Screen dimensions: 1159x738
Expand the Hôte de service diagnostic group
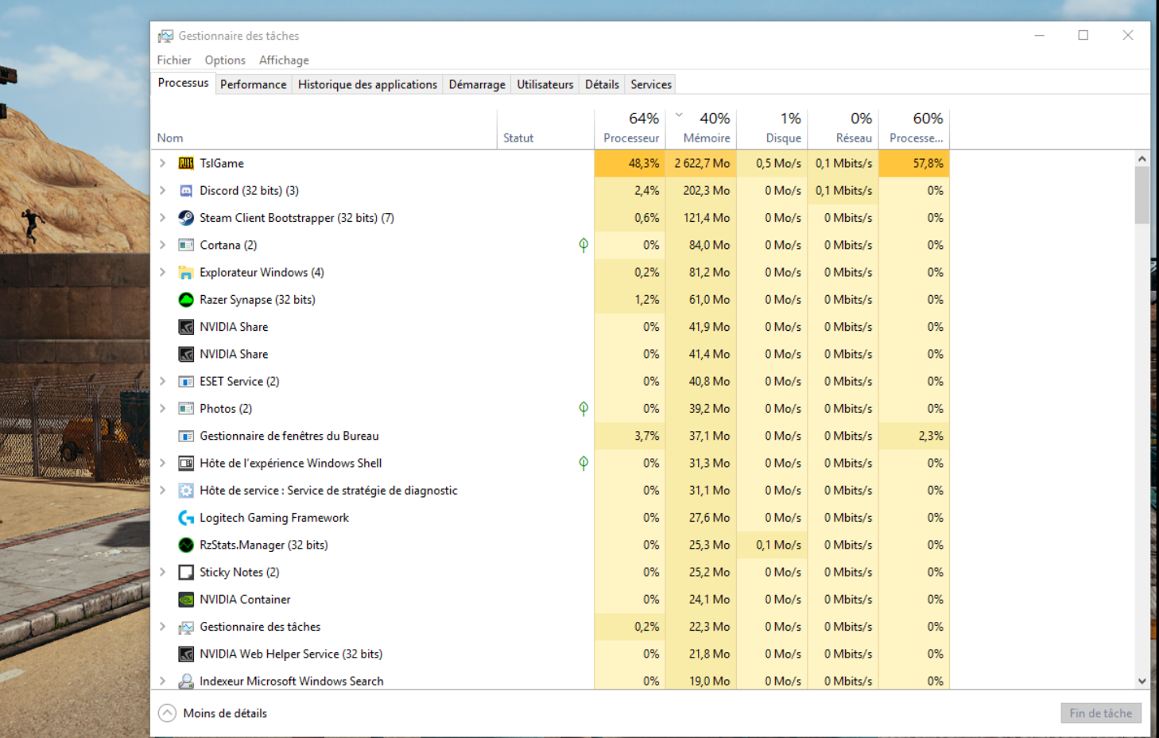pos(162,491)
